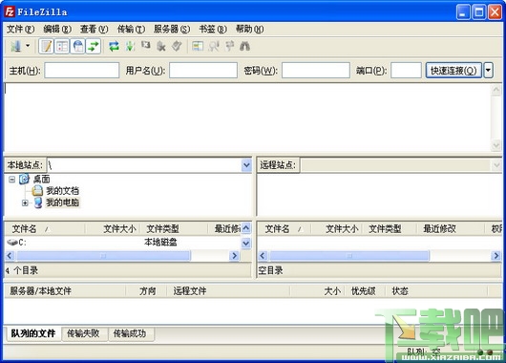Select the C: drive row
This screenshot has width=506, height=363.
122,243
